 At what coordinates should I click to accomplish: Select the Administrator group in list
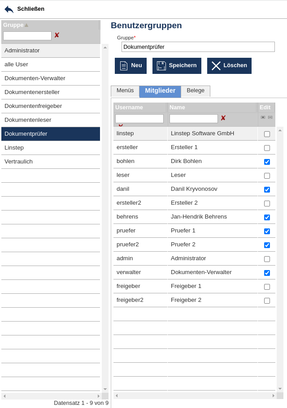(x=50, y=51)
